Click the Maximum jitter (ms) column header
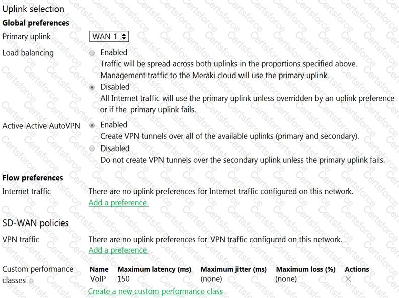This screenshot has height=298, width=399. click(x=233, y=269)
